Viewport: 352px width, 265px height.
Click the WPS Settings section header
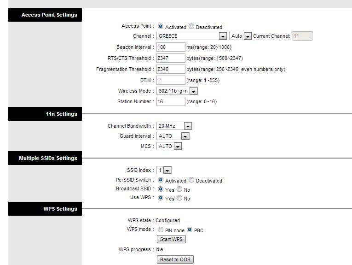(x=45, y=209)
